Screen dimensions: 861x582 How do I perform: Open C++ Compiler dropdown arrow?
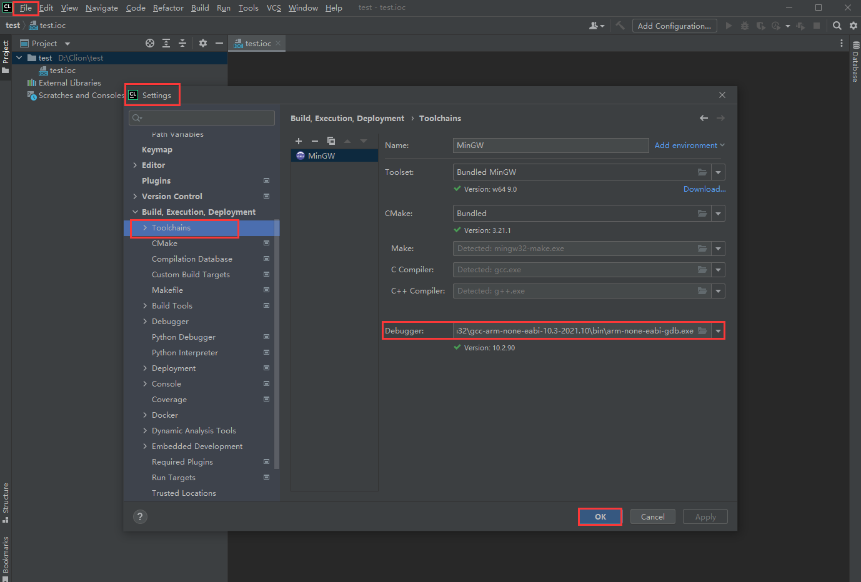click(x=719, y=291)
